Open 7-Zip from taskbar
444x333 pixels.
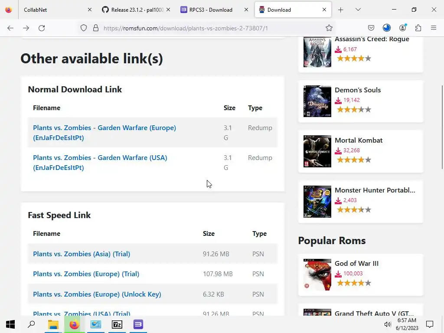[117, 324]
